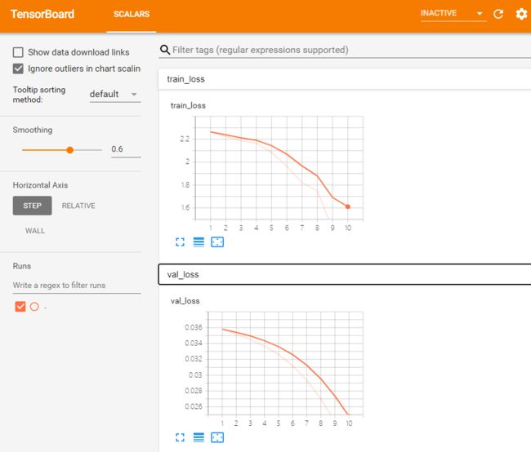Click the last data point on train_loss curve
Image resolution: width=531 pixels, height=452 pixels.
(x=348, y=206)
